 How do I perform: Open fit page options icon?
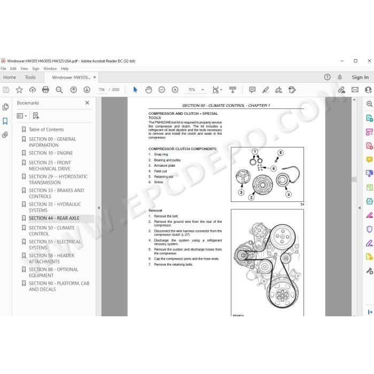217,90
